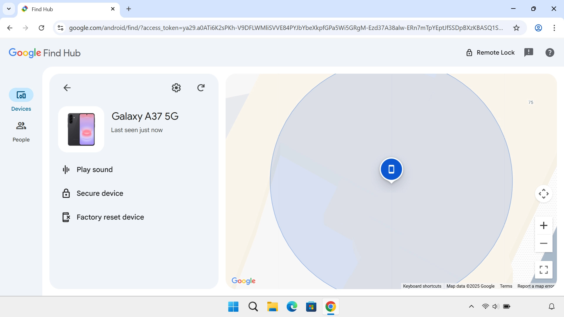The image size is (564, 317).
Task: Open notifications bell in taskbar
Action: (x=552, y=307)
